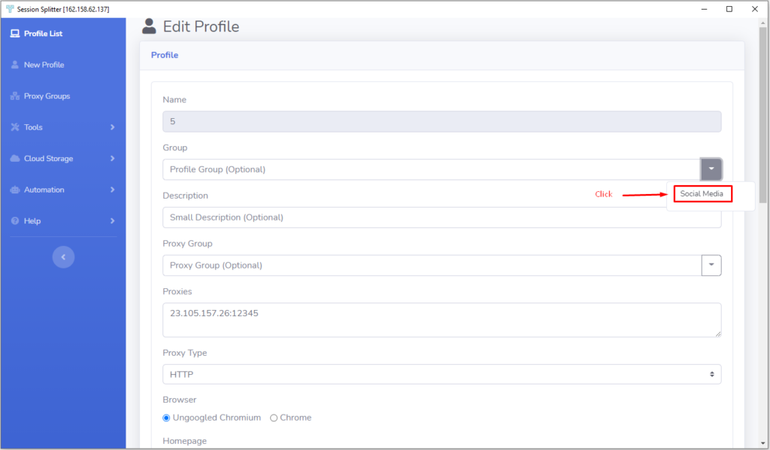Click the Help question mark icon
This screenshot has height=450, width=770.
(x=15, y=220)
